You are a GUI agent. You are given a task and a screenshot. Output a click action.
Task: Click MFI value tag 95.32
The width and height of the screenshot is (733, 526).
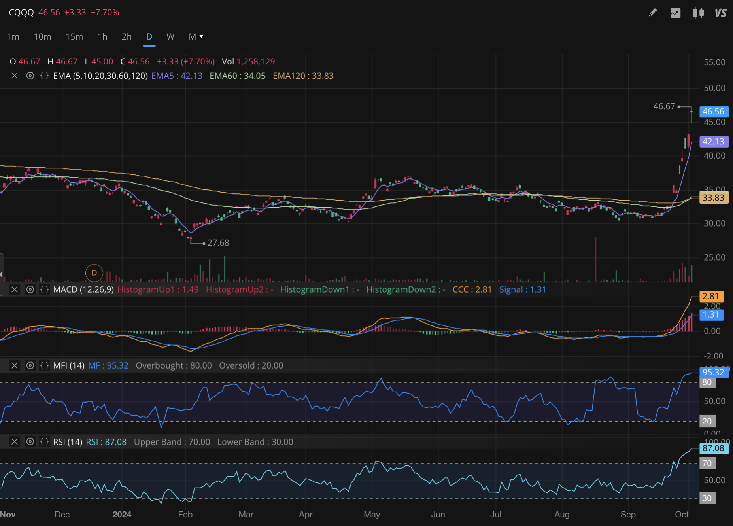[x=714, y=372]
